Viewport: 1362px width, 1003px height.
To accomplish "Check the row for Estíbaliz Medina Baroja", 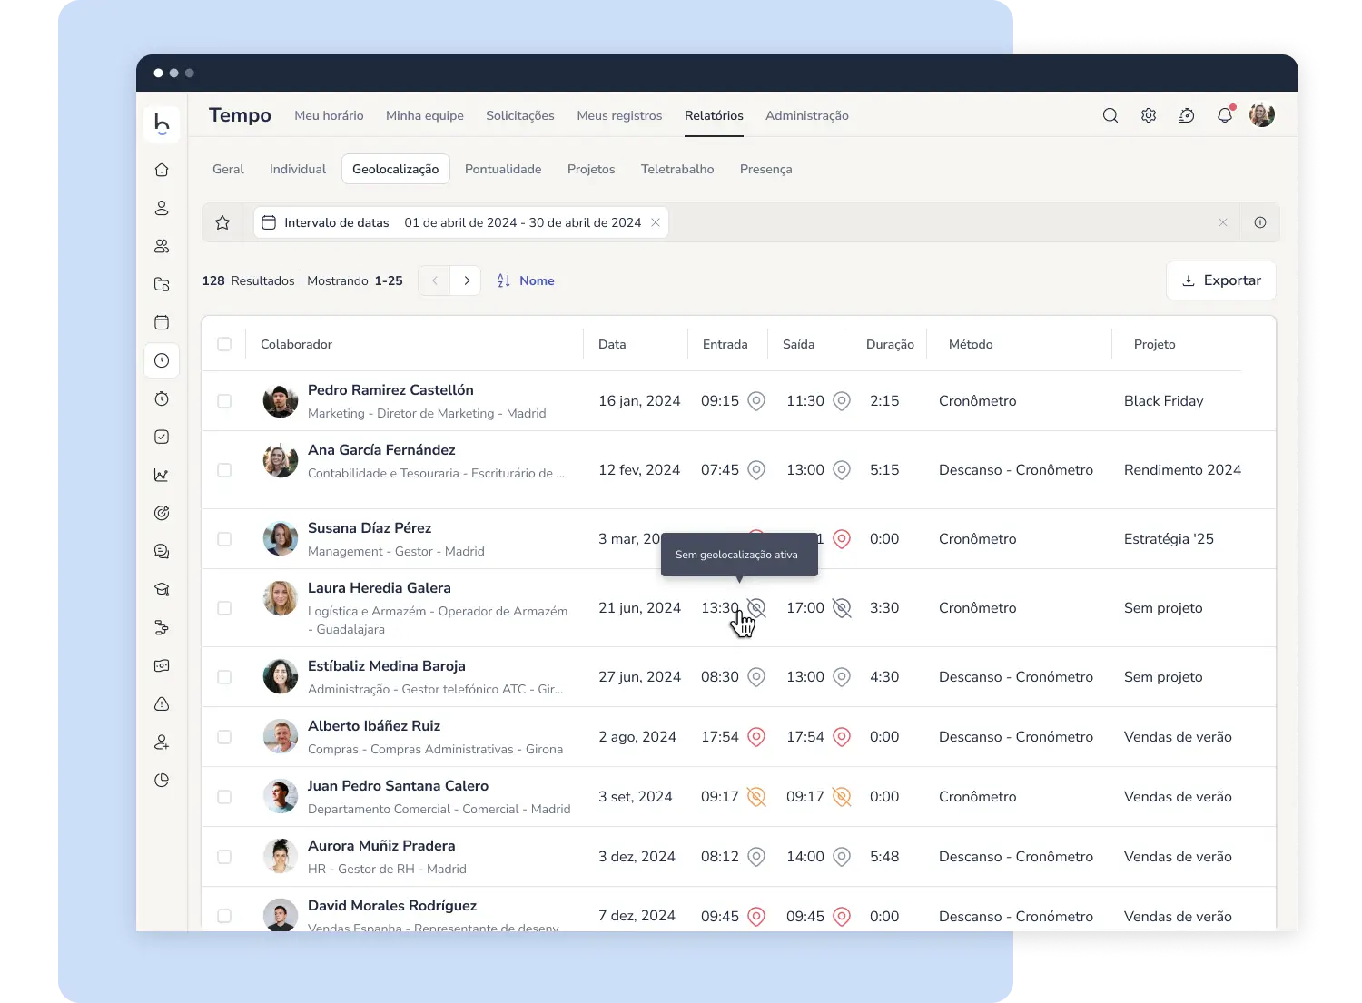I will coord(224,677).
